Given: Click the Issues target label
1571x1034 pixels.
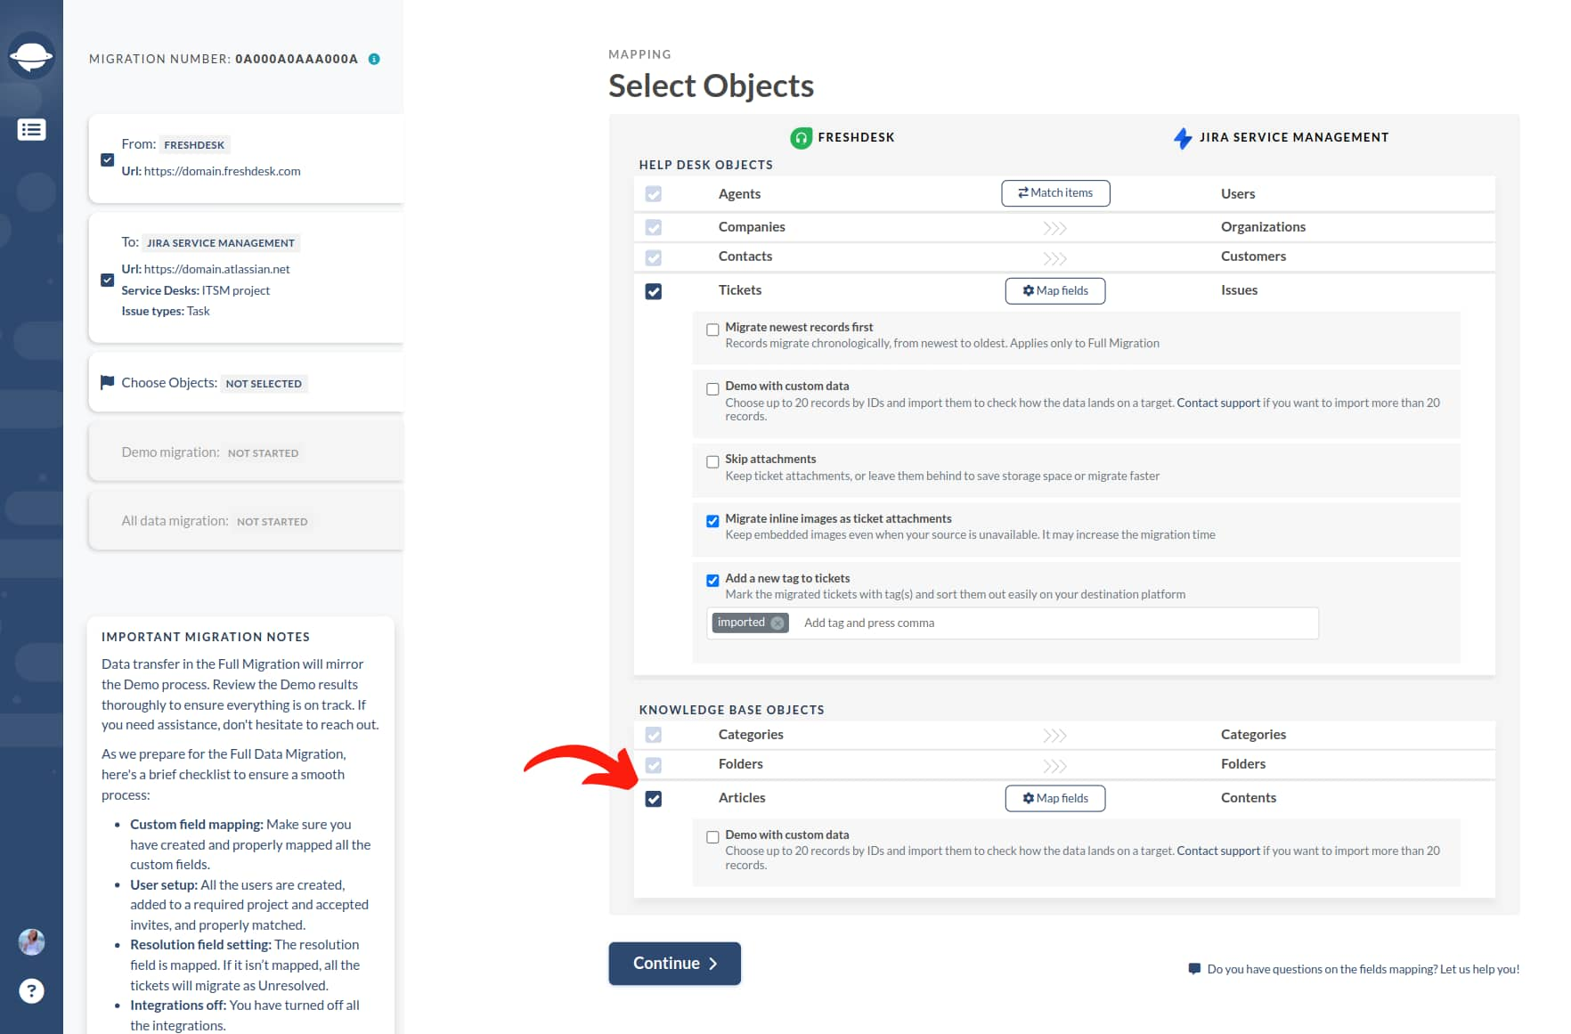Looking at the screenshot, I should click(1239, 290).
